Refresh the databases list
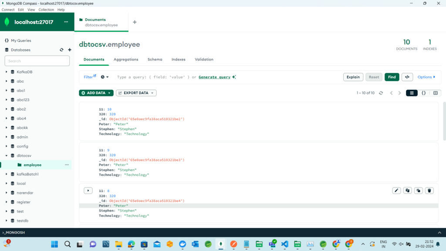The image size is (446, 251). (61, 50)
